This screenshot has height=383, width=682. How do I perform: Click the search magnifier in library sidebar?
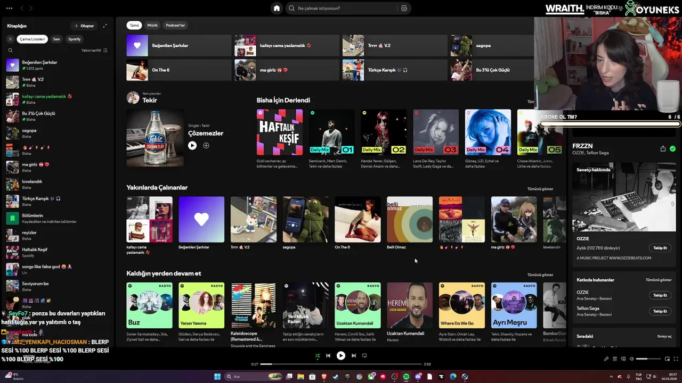pyautogui.click(x=10, y=51)
